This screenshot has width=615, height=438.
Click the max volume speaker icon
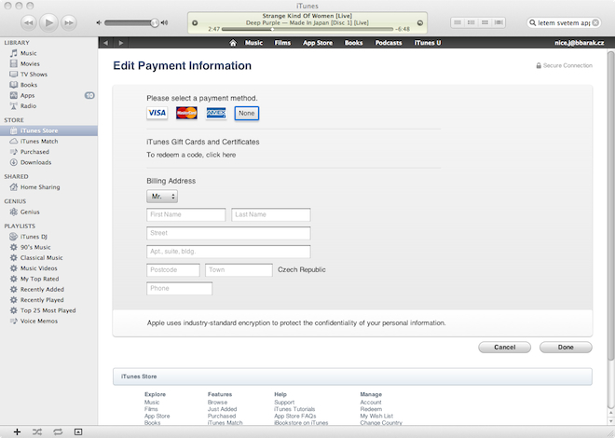pos(164,22)
